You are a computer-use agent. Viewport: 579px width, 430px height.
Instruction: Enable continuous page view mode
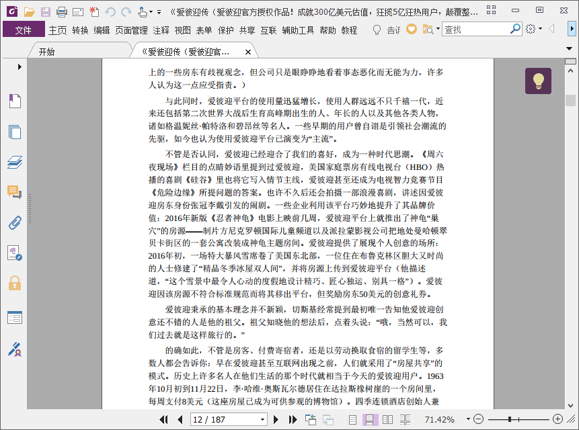pos(370,419)
